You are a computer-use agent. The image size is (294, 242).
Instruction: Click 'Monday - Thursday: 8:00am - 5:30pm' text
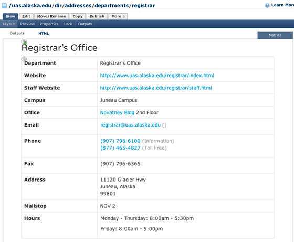coord(147,218)
